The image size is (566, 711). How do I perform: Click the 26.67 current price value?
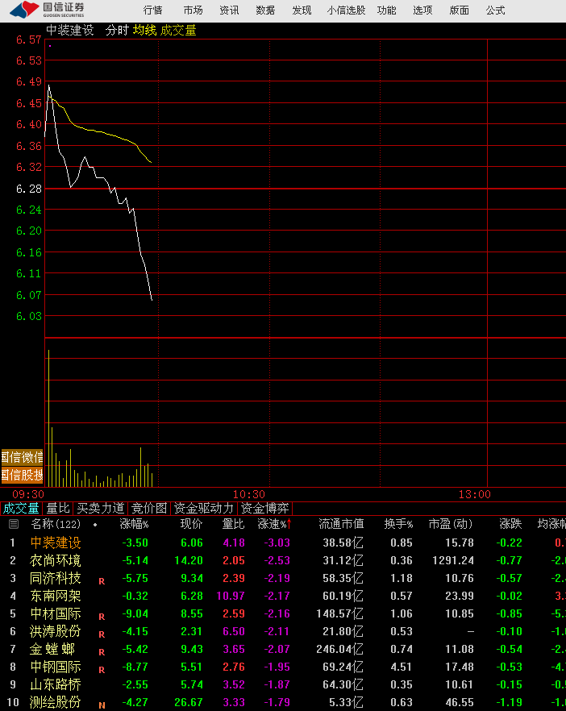[x=188, y=702]
